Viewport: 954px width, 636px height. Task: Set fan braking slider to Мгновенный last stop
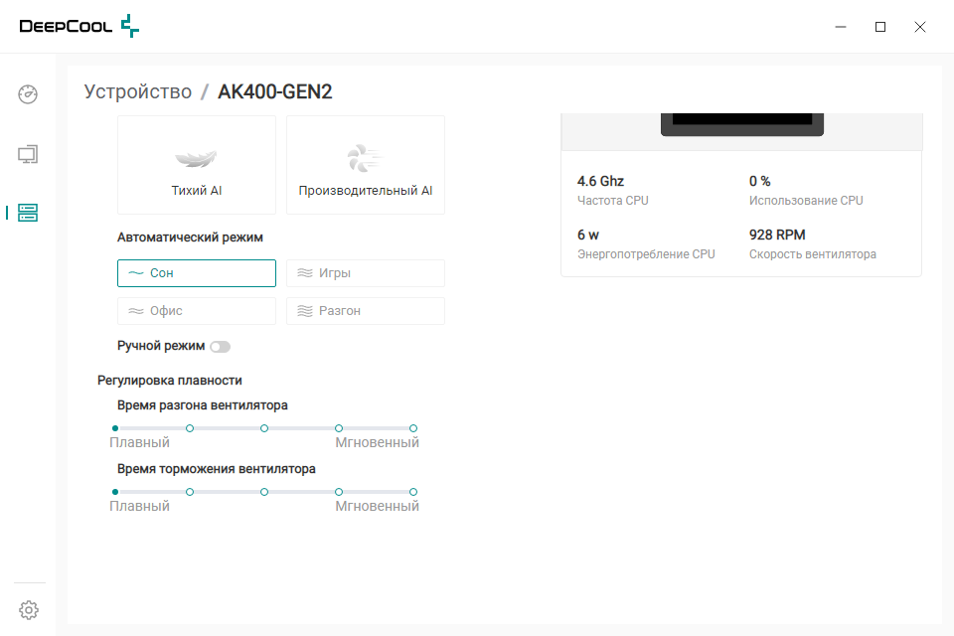(413, 492)
